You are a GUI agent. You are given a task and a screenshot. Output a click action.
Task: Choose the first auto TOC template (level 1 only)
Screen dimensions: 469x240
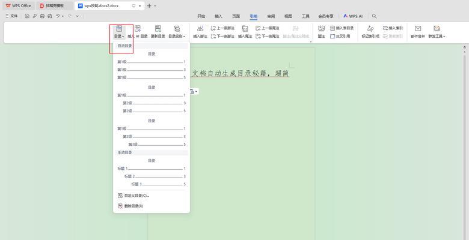[x=152, y=65]
